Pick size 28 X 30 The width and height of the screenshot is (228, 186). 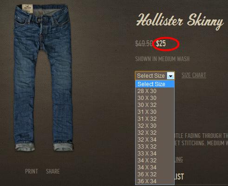155,91
